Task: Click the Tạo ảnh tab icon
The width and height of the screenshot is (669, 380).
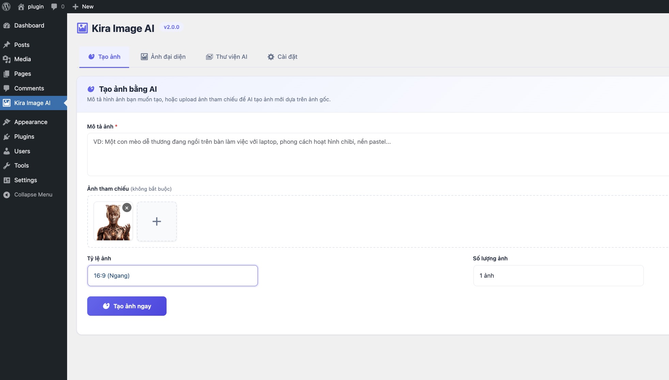Action: click(x=91, y=57)
